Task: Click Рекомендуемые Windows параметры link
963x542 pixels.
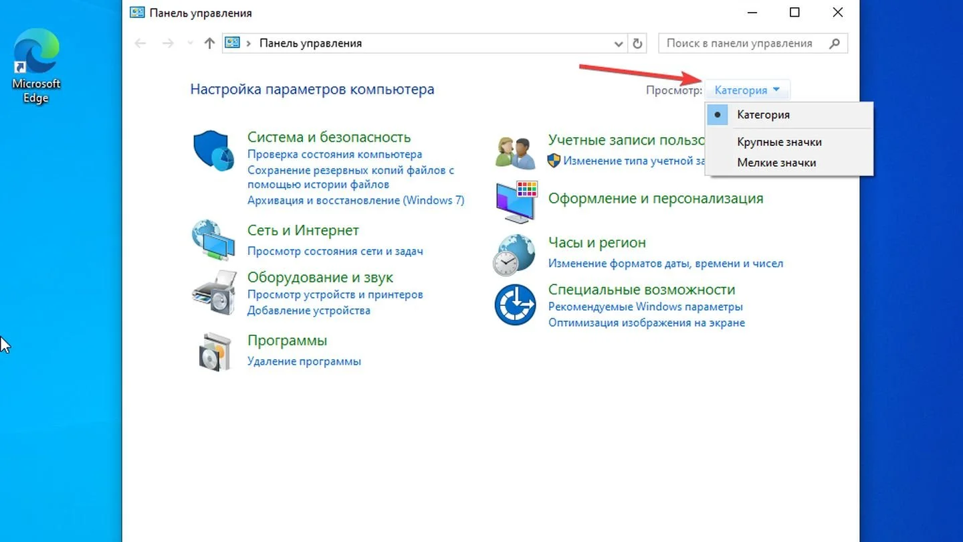Action: pos(645,306)
